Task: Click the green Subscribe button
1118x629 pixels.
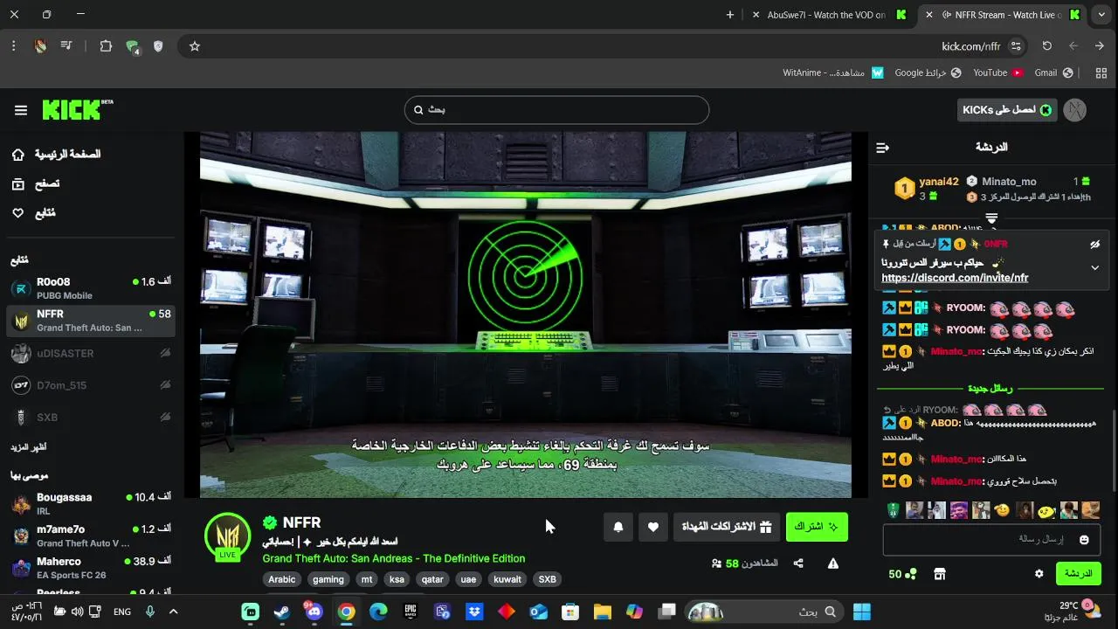Action: [817, 527]
